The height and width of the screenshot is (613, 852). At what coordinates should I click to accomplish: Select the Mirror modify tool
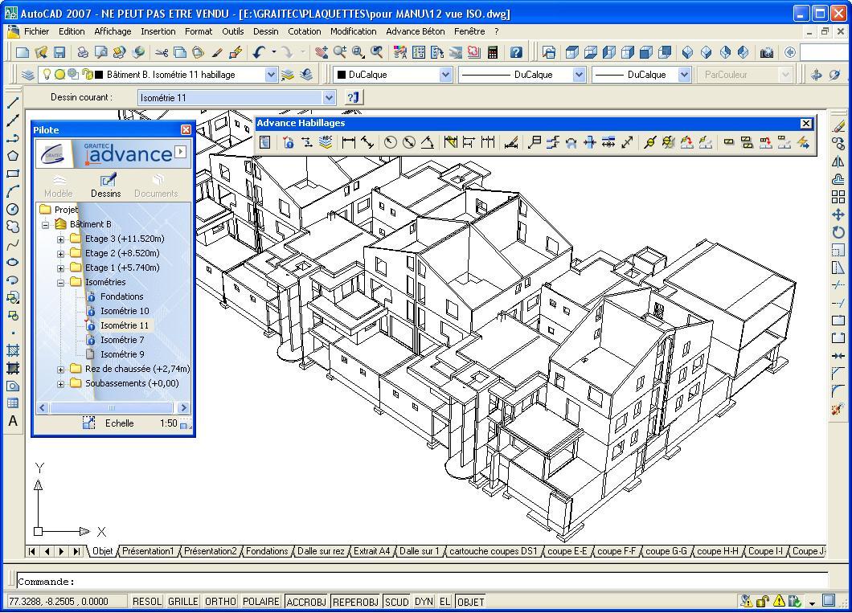point(838,161)
